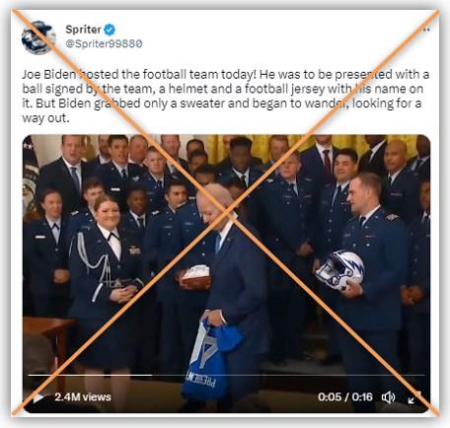Click the played portion of the video timeline
The image size is (450, 428).
pos(90,375)
